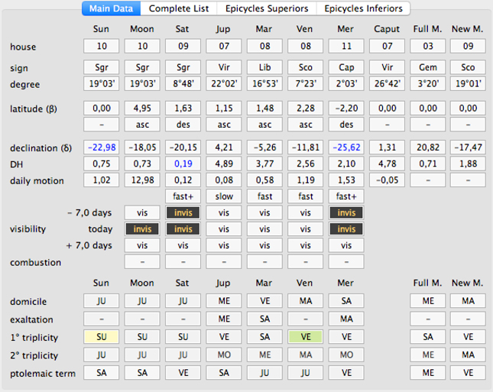493x392 pixels.
Task: Click the yellow Sun 1° triplicity cell SU
Action: coord(101,337)
